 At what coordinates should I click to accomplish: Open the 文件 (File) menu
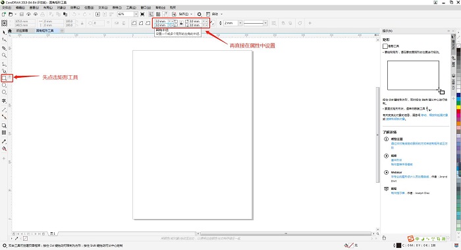pos(7,8)
